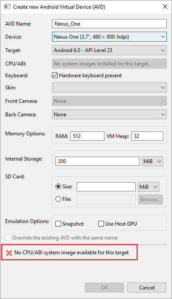The image size is (172, 299).
Task: Click the disabled Front Camera dropdown
Action: click(x=109, y=101)
